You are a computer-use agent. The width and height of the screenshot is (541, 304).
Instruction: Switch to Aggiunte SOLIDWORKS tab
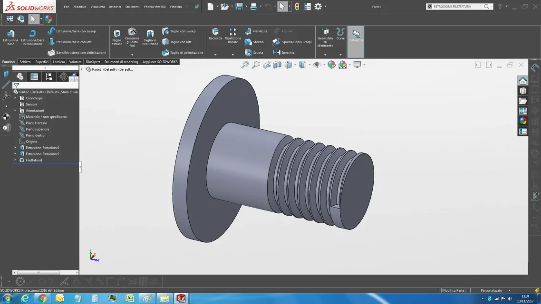(160, 62)
